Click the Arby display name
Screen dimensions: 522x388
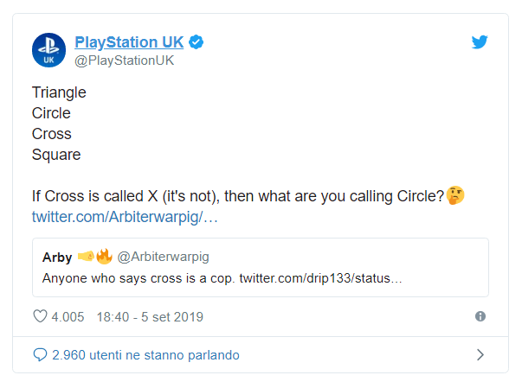(x=57, y=258)
